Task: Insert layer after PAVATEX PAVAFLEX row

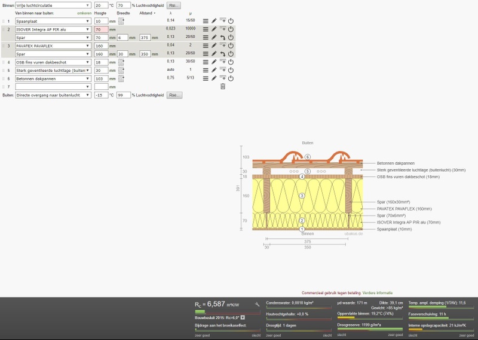Action: (223, 45)
